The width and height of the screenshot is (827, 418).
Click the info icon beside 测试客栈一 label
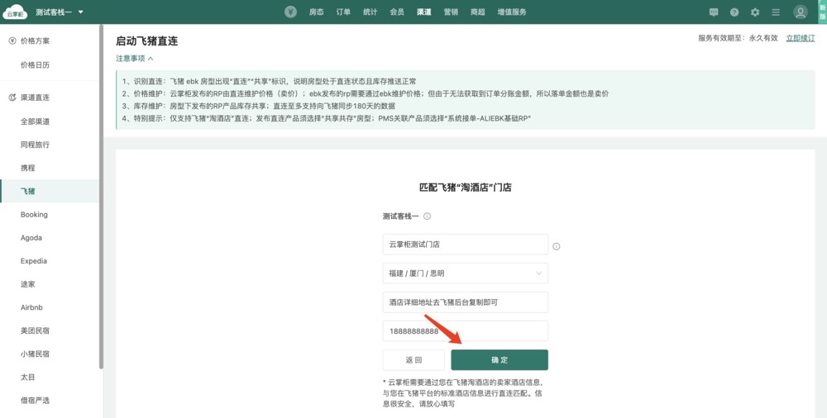pos(428,216)
